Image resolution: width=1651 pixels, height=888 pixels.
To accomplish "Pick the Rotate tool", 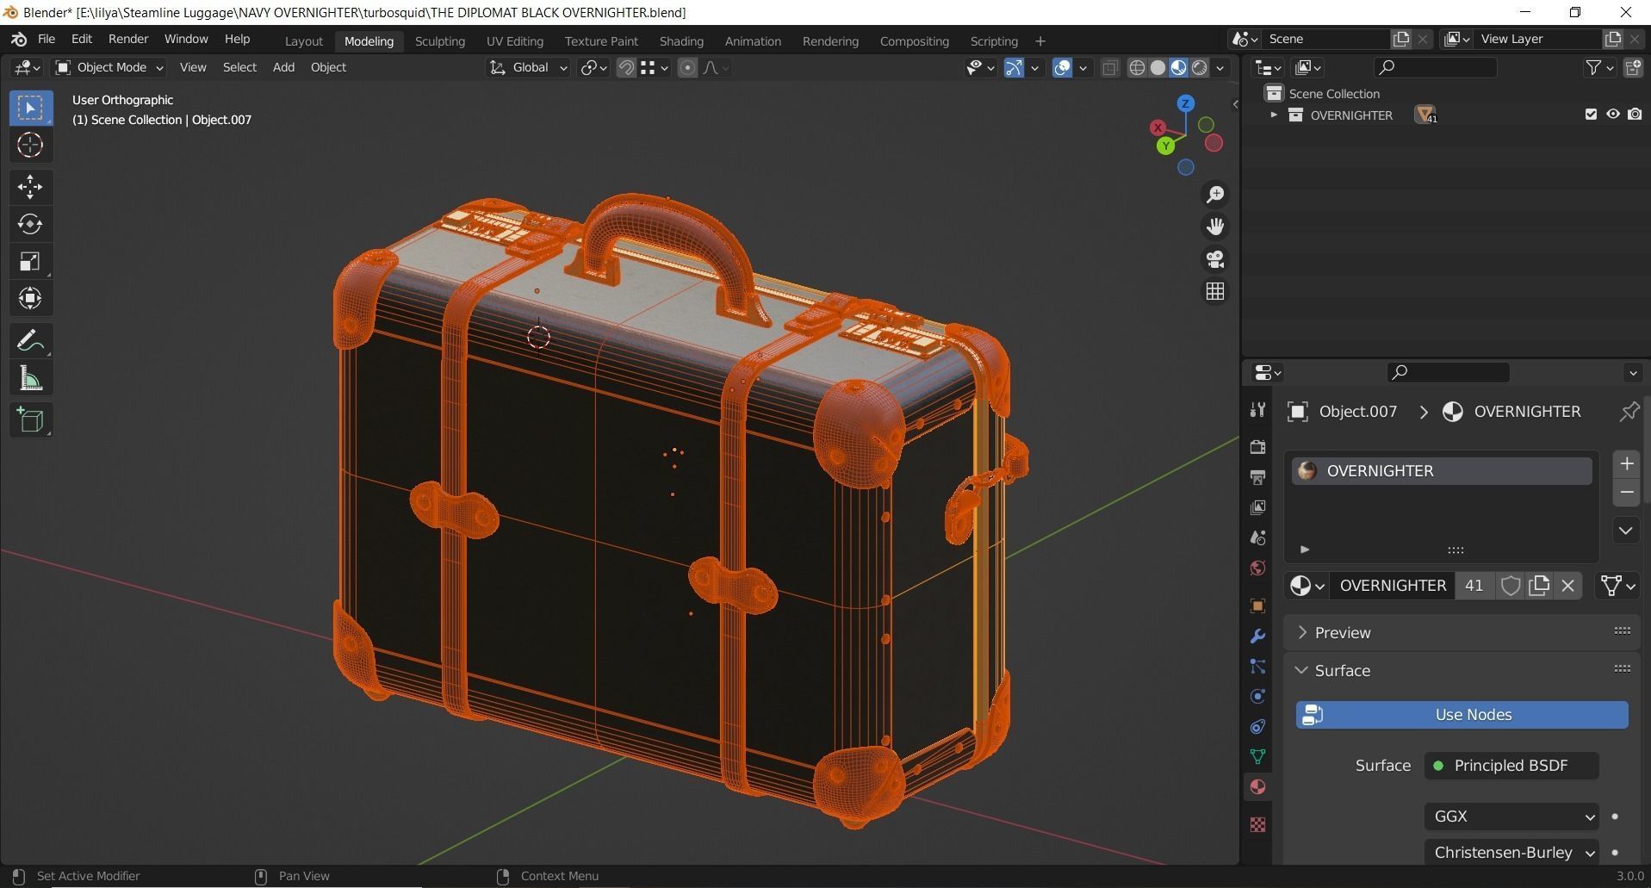I will click(x=30, y=224).
